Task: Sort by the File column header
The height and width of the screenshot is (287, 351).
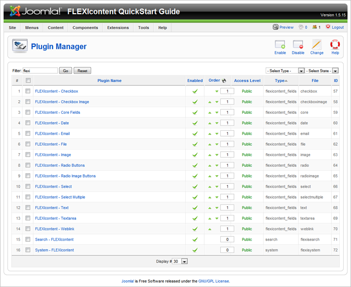Action: [315, 81]
